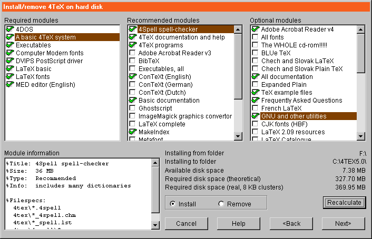372x239 pixels.
Task: Uncheck the Frequently Asked Questions checkbox
Action: (255, 101)
